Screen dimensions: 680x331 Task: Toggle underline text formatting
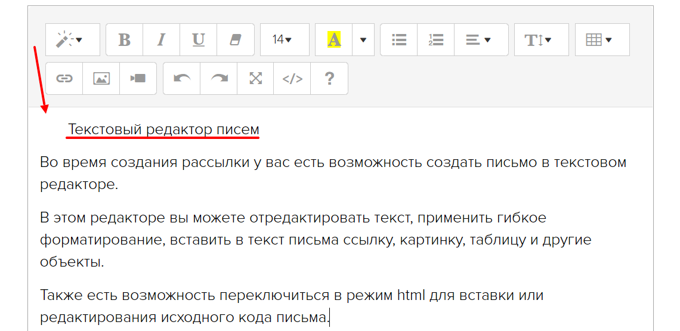(x=198, y=40)
